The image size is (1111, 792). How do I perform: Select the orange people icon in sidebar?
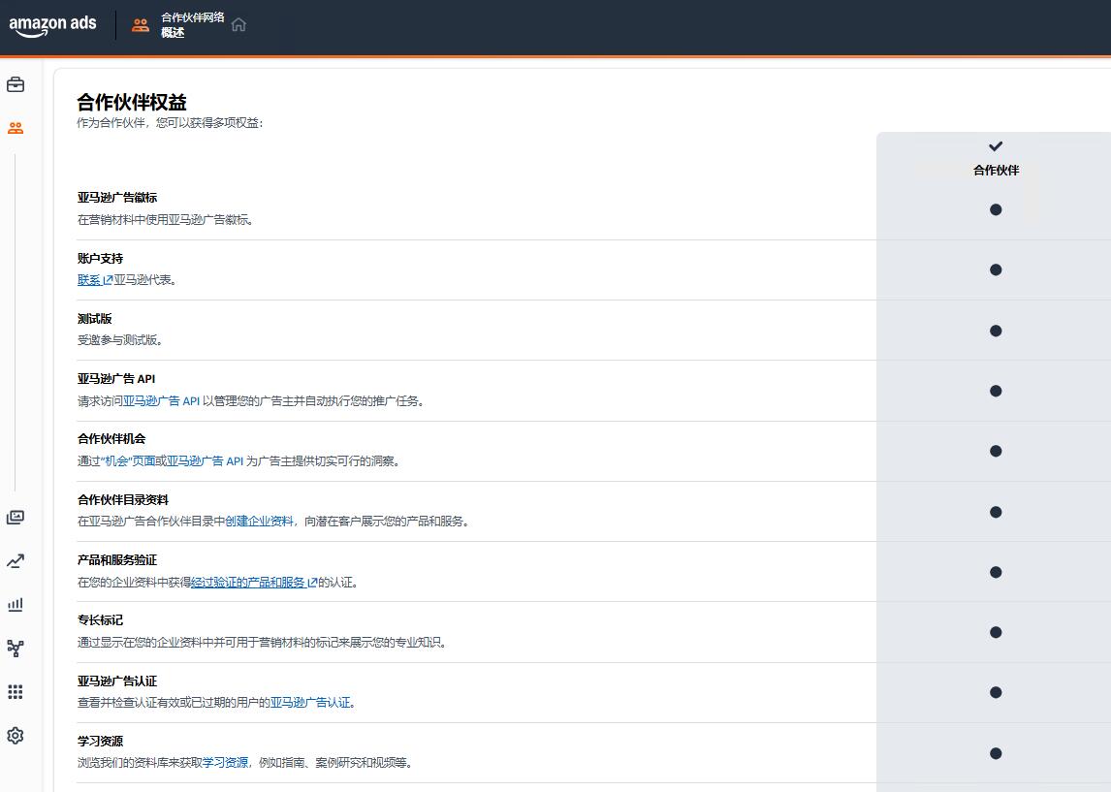16,128
